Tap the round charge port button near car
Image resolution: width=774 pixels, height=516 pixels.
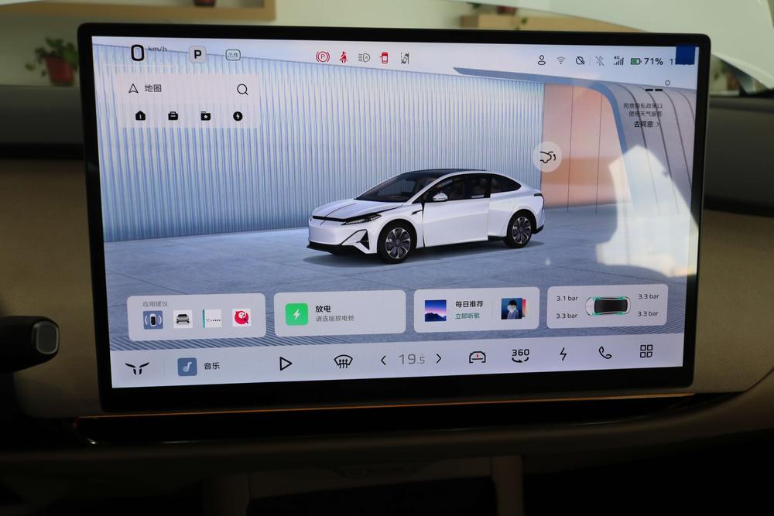point(547,157)
